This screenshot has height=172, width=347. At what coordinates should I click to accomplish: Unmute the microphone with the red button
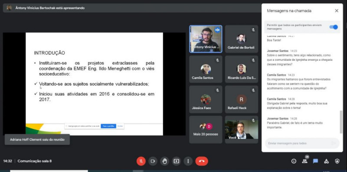[141, 161]
